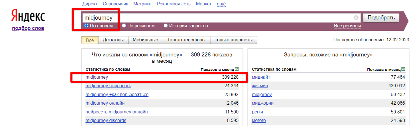Expand the 'ещё' services menu
This screenshot has height=126, width=414.
[x=221, y=4]
